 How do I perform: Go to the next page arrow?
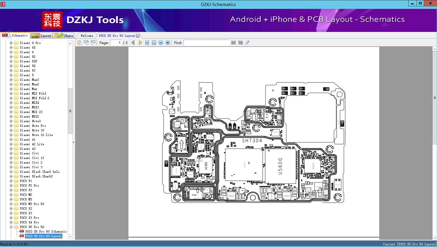[140, 43]
